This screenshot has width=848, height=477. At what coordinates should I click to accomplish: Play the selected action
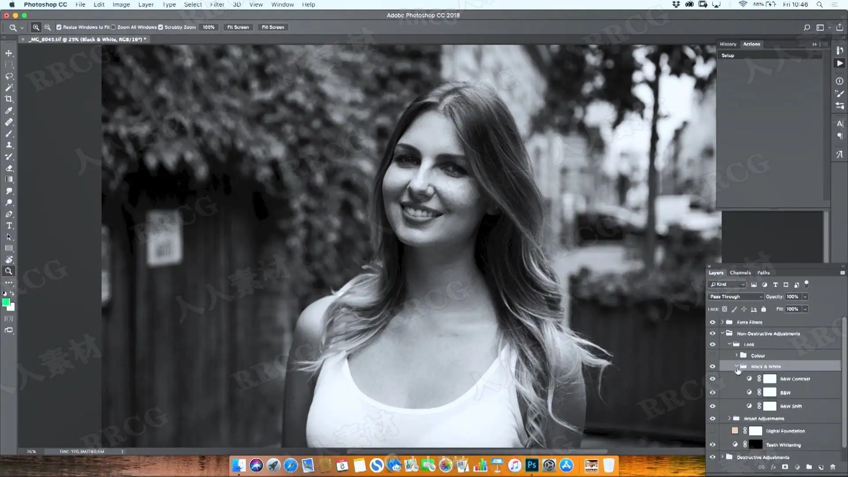840,64
